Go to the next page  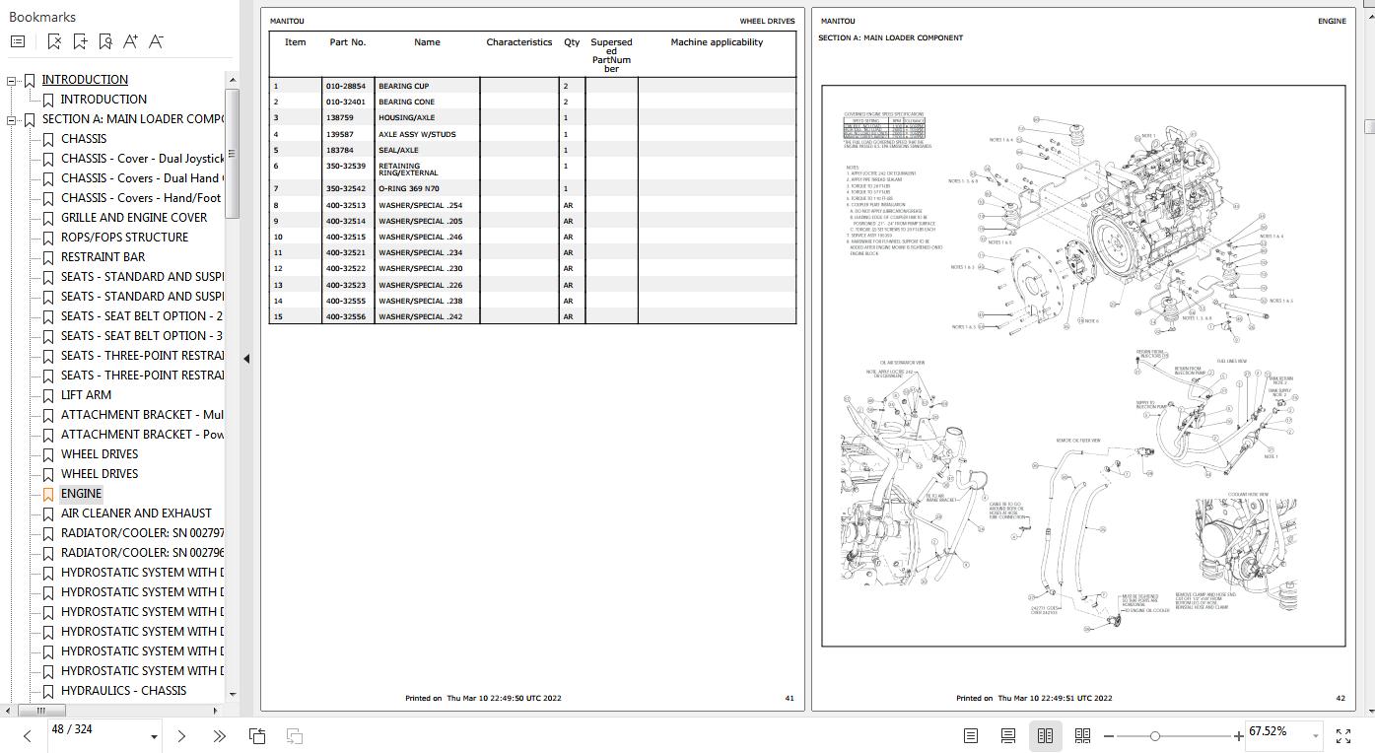pos(181,735)
